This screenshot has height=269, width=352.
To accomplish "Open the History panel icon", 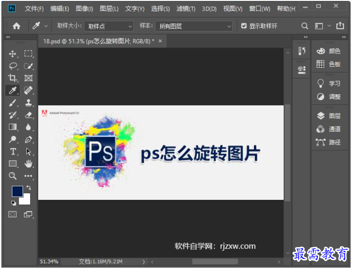I will click(302, 51).
